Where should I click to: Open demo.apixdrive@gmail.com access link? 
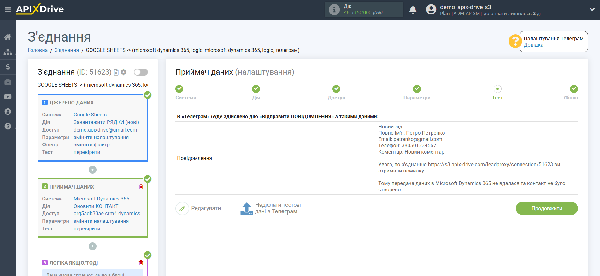click(105, 130)
